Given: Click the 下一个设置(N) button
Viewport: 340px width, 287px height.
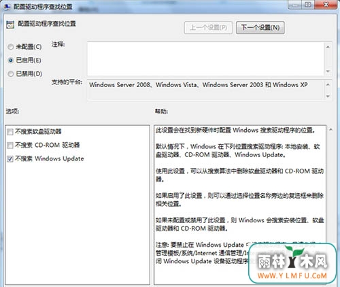Looking at the screenshot, I should [260, 28].
